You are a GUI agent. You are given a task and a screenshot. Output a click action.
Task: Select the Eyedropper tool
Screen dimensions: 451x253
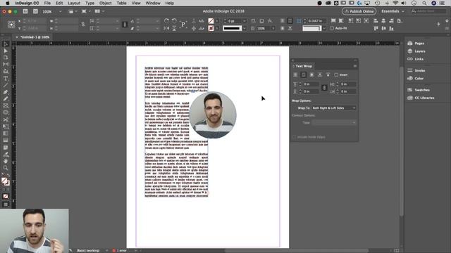coord(6,155)
